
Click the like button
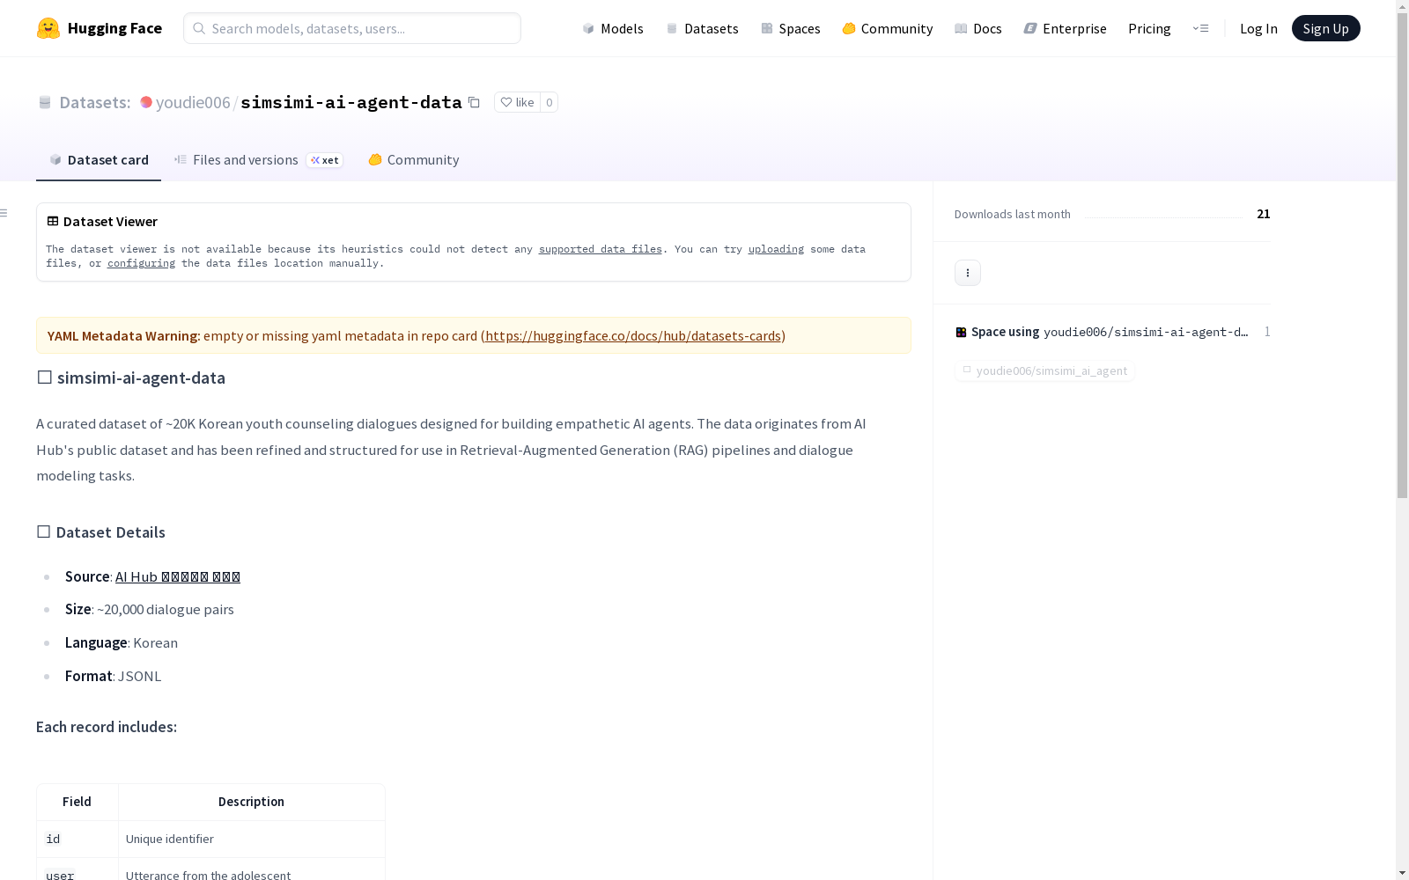[518, 102]
